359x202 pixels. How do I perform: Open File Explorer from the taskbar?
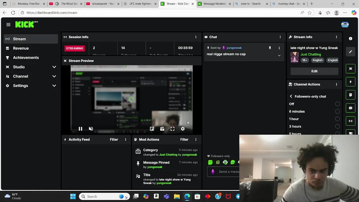pos(177,197)
